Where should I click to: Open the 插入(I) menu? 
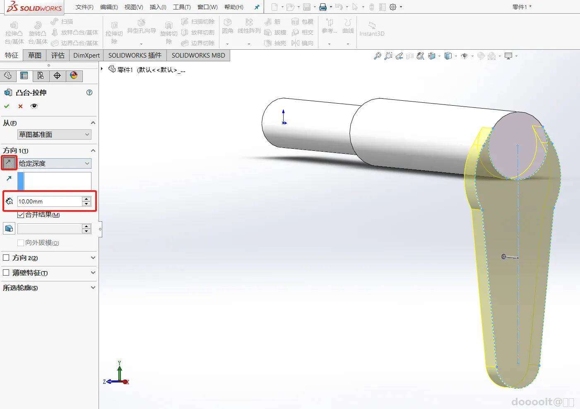point(158,7)
